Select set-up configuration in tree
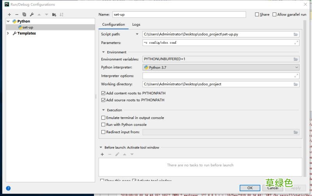Image resolution: width=312 pixels, height=196 pixels. 50,27
